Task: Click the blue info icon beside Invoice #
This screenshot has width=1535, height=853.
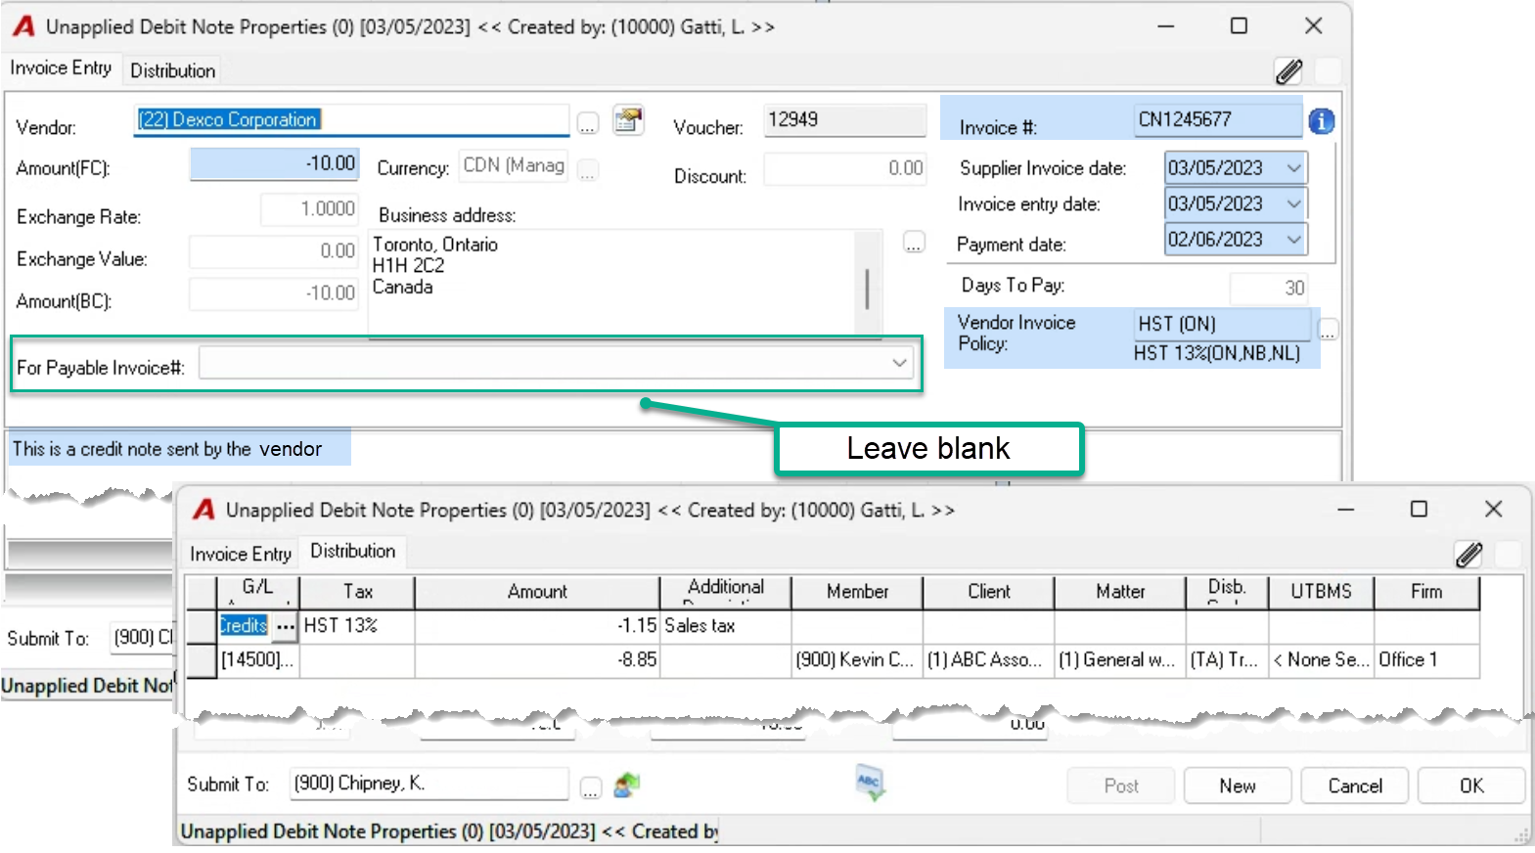Action: pos(1321,121)
